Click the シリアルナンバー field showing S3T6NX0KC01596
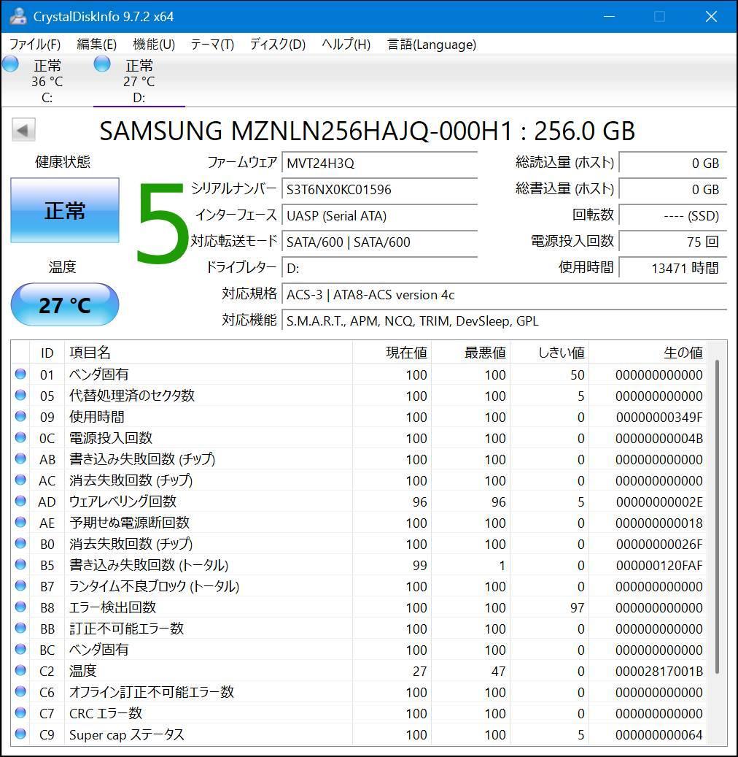 point(379,189)
